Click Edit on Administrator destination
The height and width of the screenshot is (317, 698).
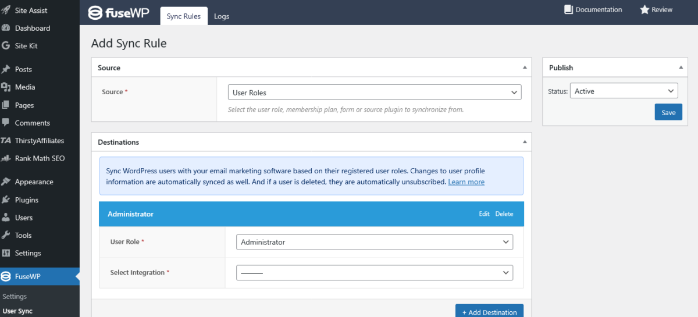tap(484, 214)
